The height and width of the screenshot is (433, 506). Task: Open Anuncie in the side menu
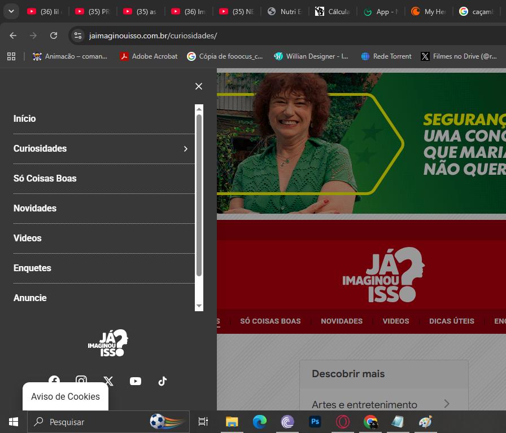pos(30,298)
